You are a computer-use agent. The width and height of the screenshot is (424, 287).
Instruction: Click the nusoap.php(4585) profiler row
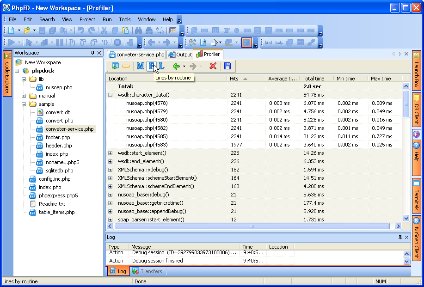point(254,136)
